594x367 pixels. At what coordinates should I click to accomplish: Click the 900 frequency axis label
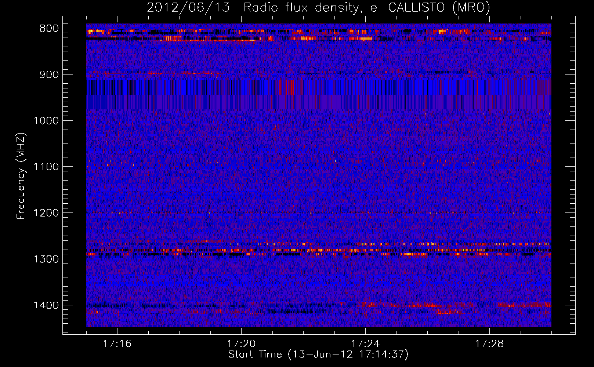click(49, 75)
